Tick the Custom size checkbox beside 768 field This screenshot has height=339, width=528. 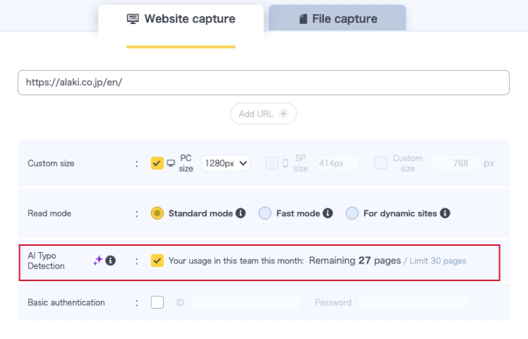[381, 163]
